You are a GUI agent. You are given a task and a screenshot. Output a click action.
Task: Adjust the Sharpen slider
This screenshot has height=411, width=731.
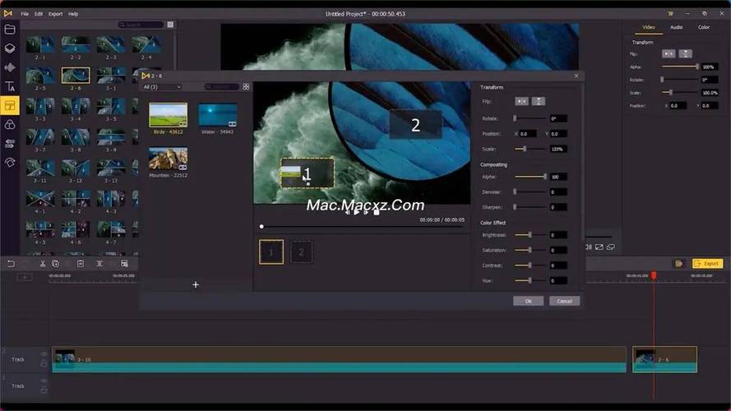click(530, 207)
